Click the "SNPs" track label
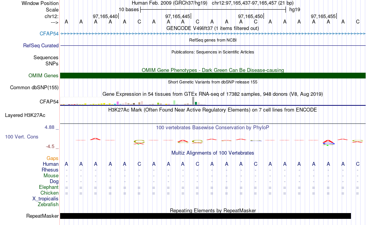The image size is (366, 225). [x=52, y=63]
